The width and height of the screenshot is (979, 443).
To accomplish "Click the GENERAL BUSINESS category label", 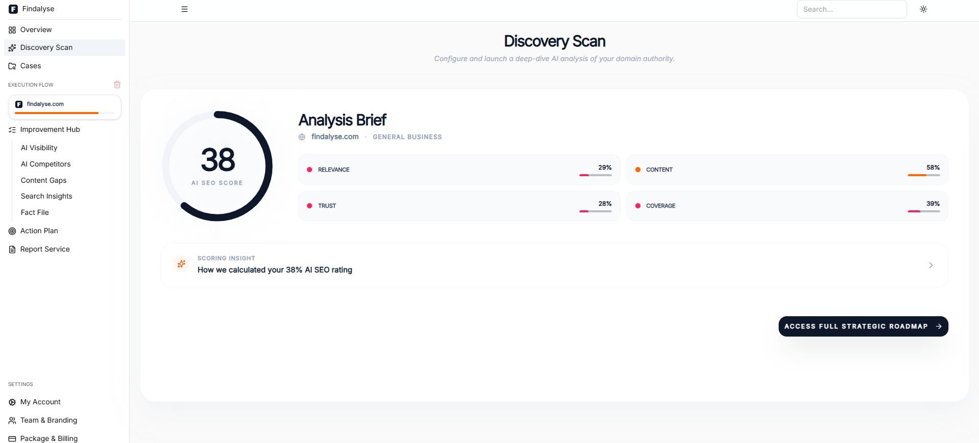I will click(x=407, y=137).
